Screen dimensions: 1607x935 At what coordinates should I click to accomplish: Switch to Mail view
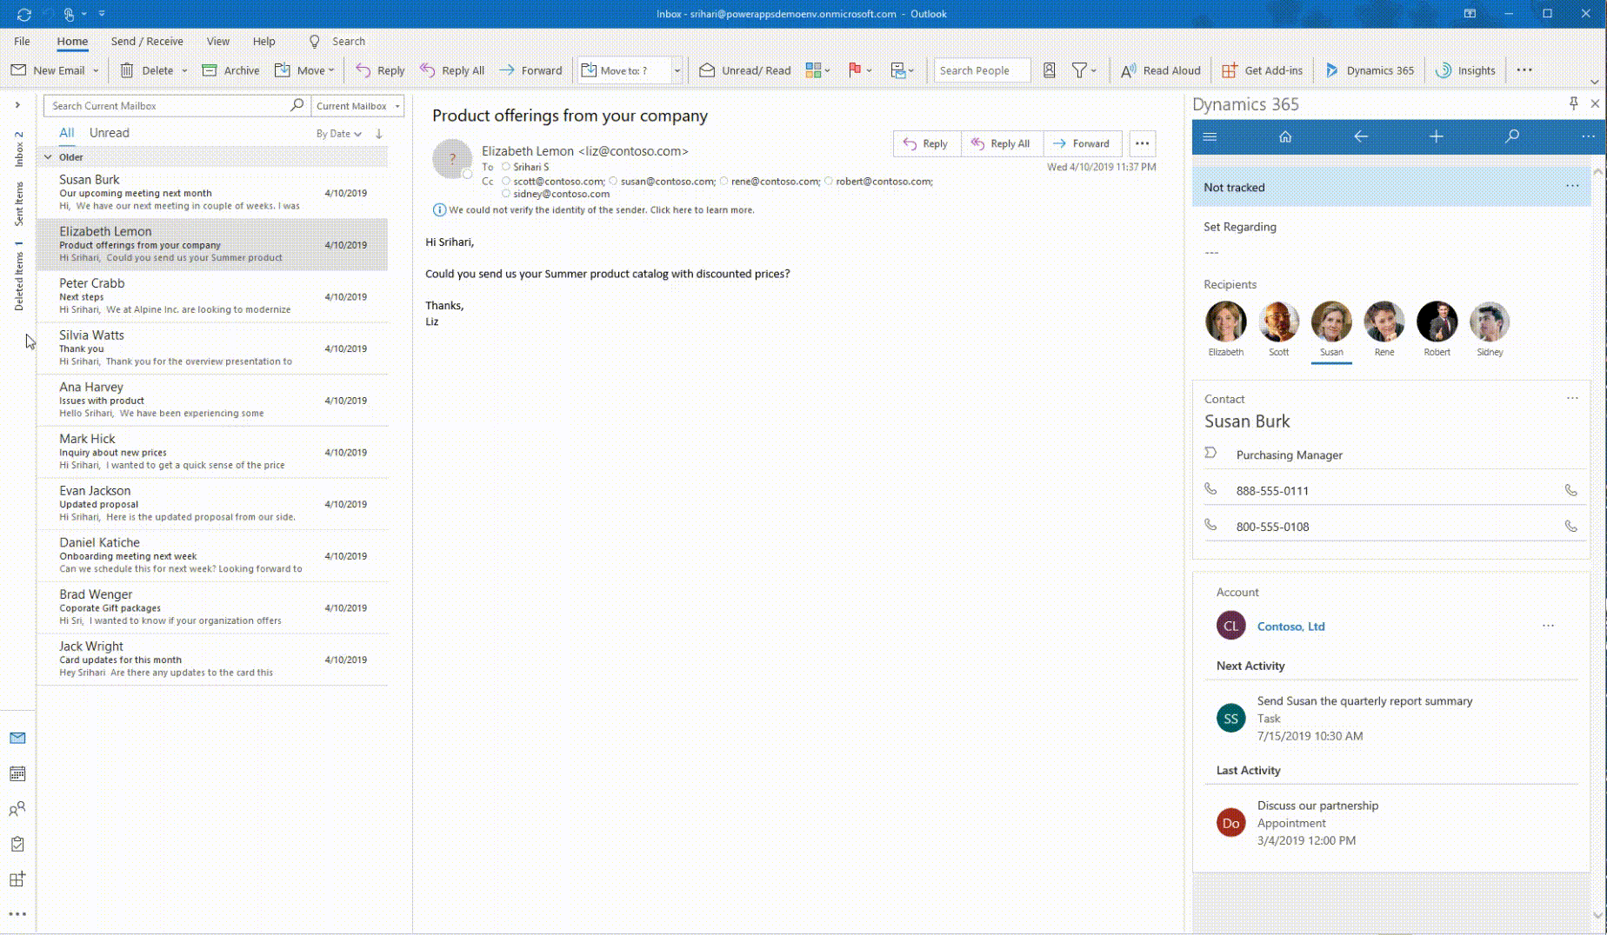click(x=17, y=738)
